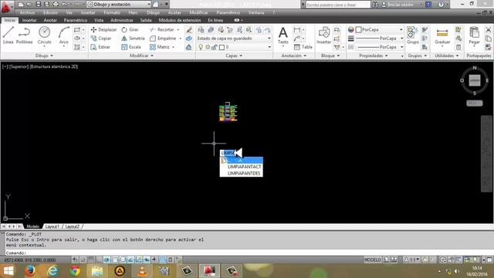494x278 pixels.
Task: Click the Girar rotate tool
Action: pyautogui.click(x=130, y=29)
